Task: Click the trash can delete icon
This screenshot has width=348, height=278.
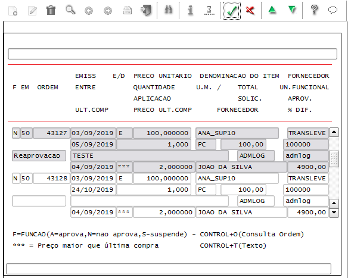Action: (51, 10)
